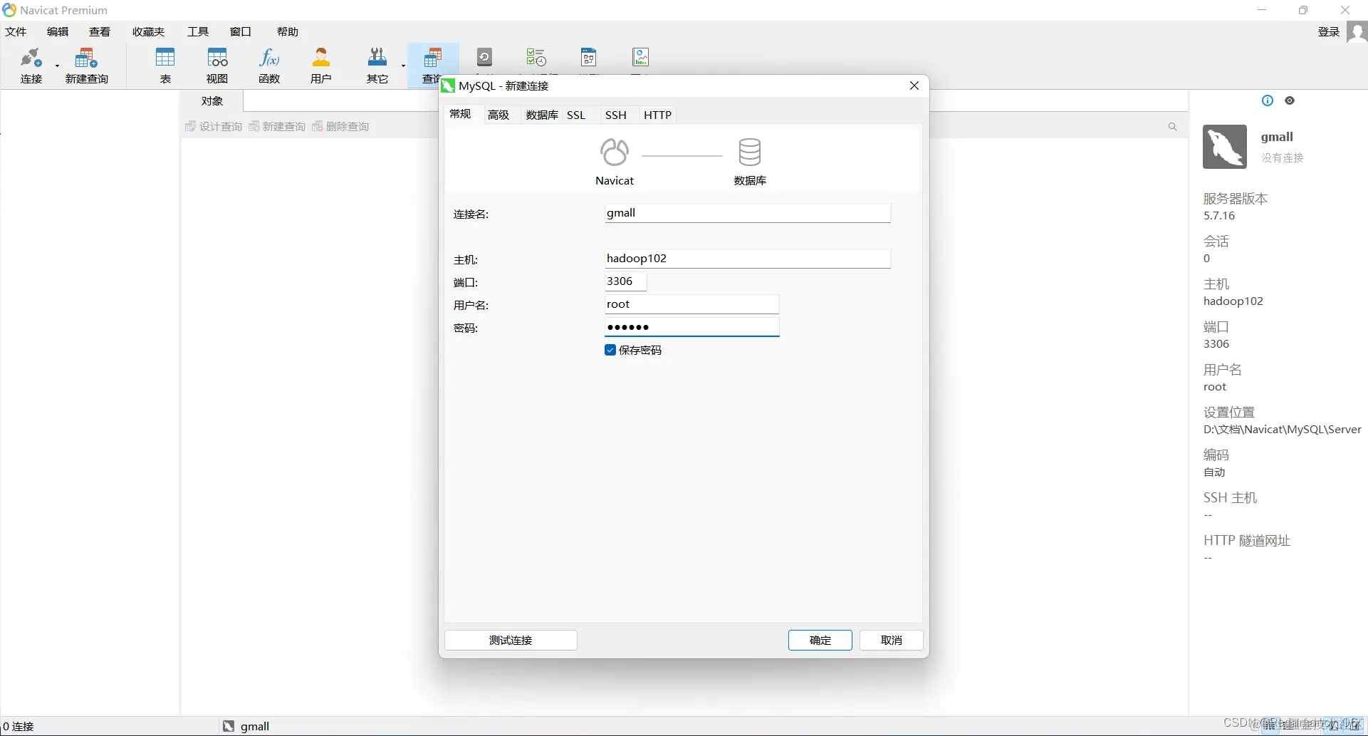Click 设计查询 in the object toolbar
Screen dimensions: 1368x736
(x=214, y=126)
